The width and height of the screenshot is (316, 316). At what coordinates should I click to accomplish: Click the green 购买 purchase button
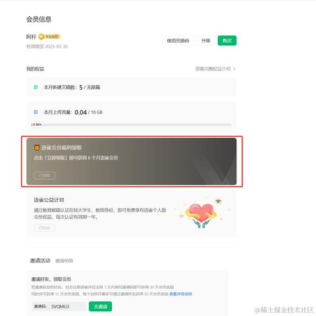(x=227, y=41)
